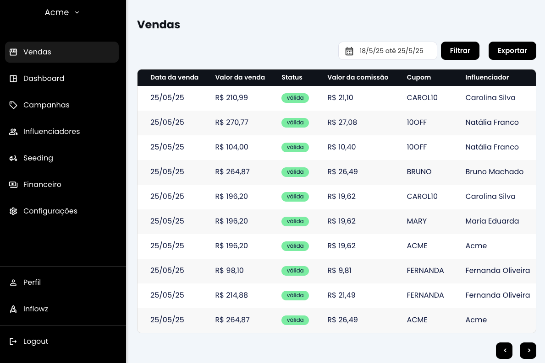Click the Campanhas tag icon

pyautogui.click(x=13, y=105)
